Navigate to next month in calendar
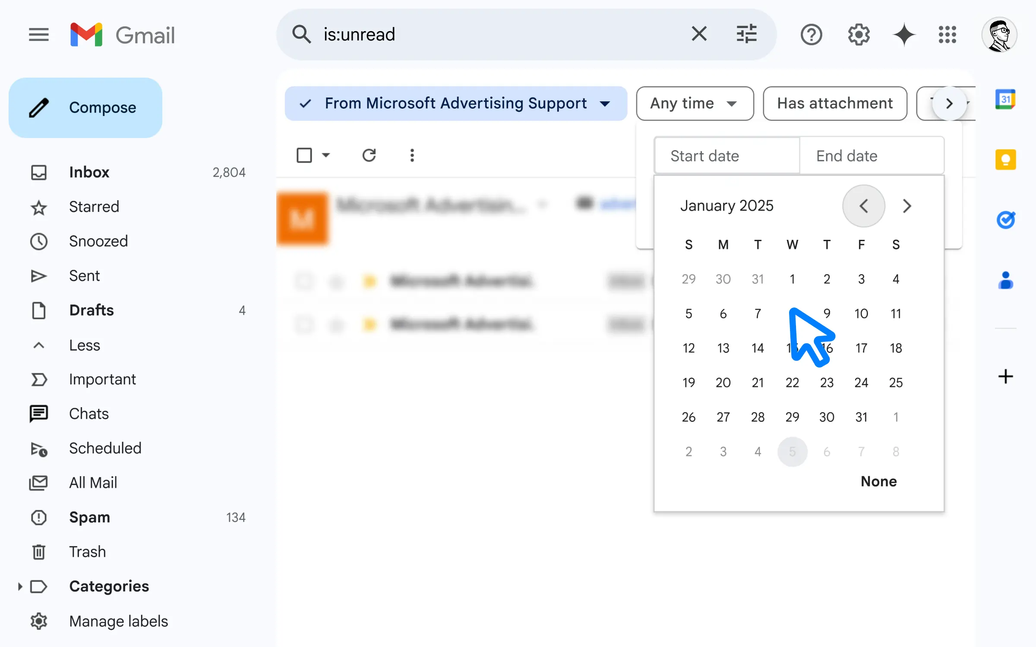 (908, 206)
